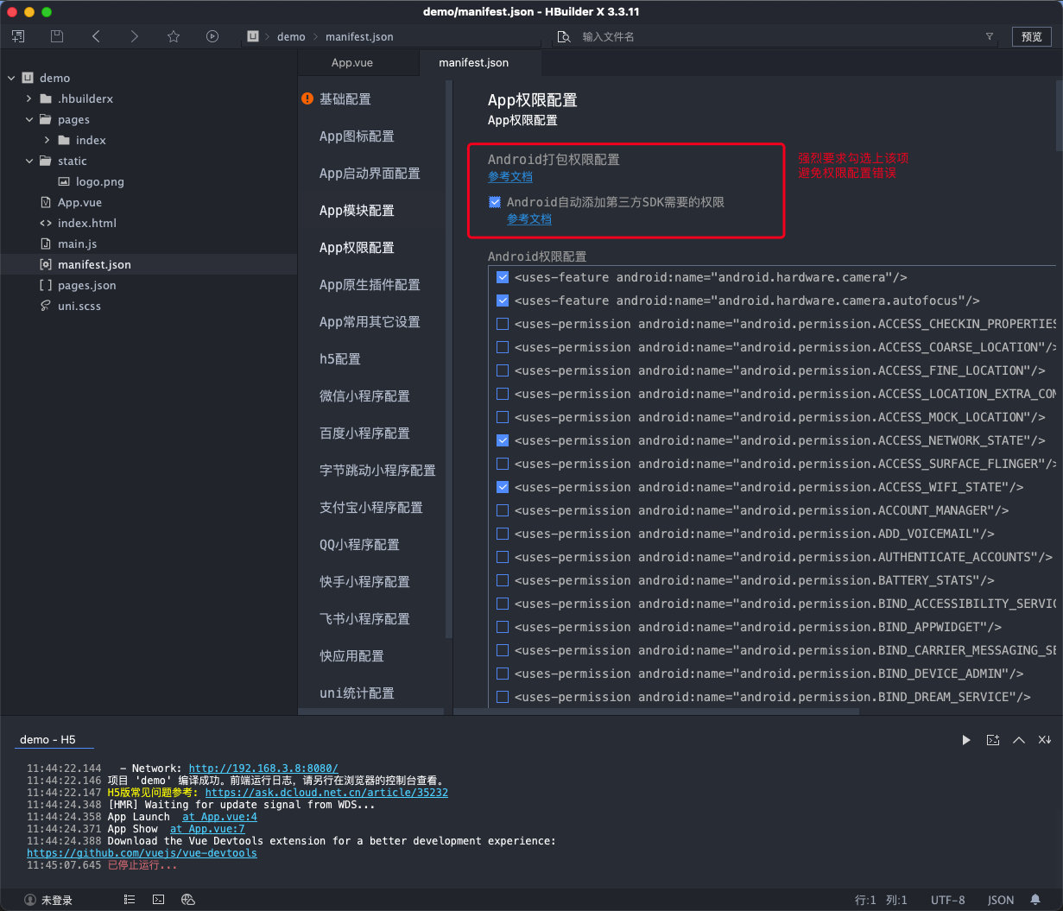Open App图标配置 section

click(x=357, y=136)
